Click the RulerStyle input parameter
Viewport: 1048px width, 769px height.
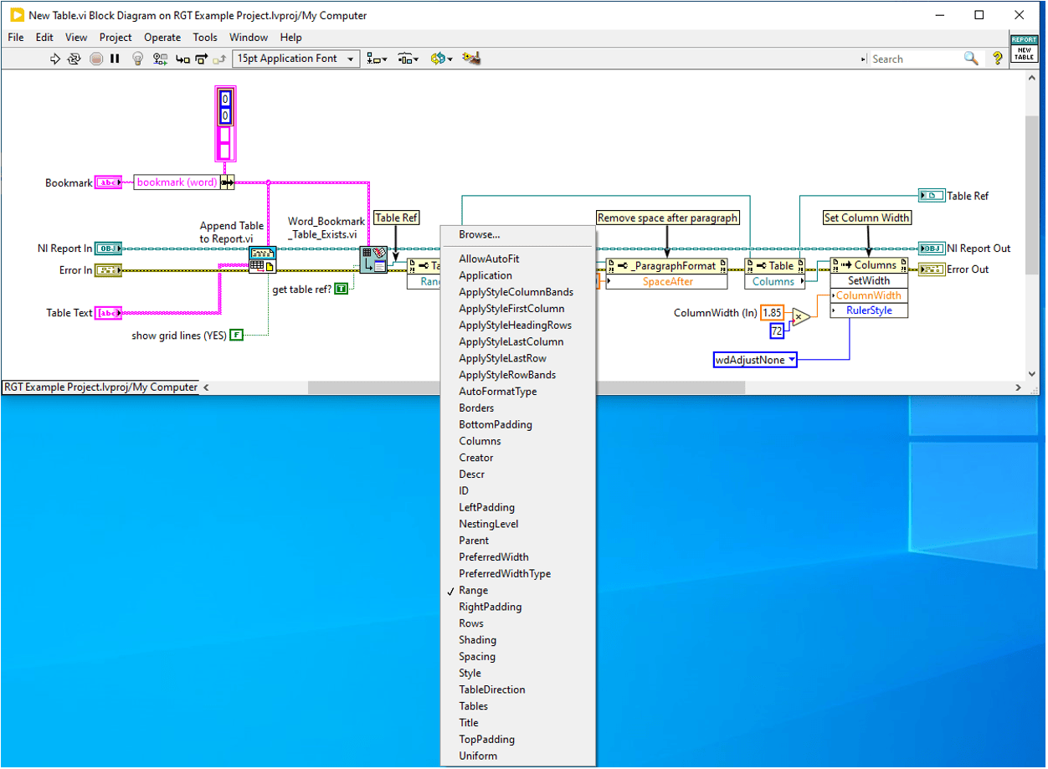869,310
